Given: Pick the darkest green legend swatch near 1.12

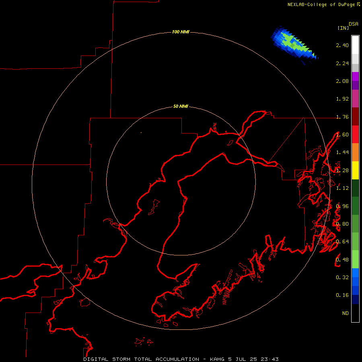Looking at the screenshot, I should (355, 188).
